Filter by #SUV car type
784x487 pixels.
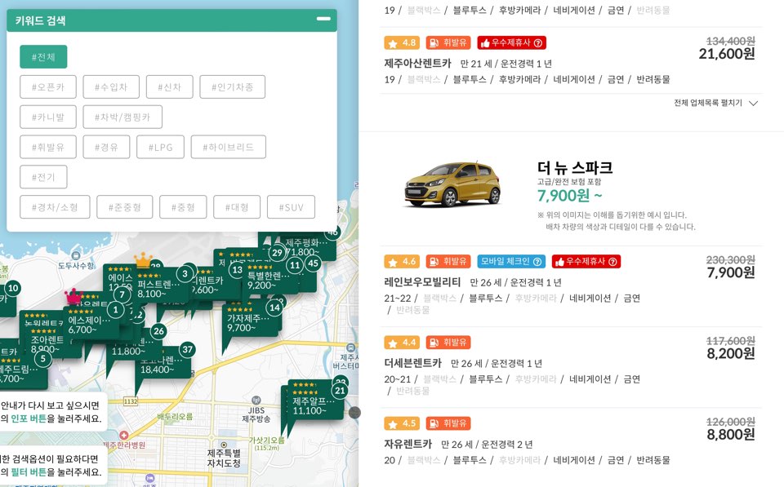[291, 206]
